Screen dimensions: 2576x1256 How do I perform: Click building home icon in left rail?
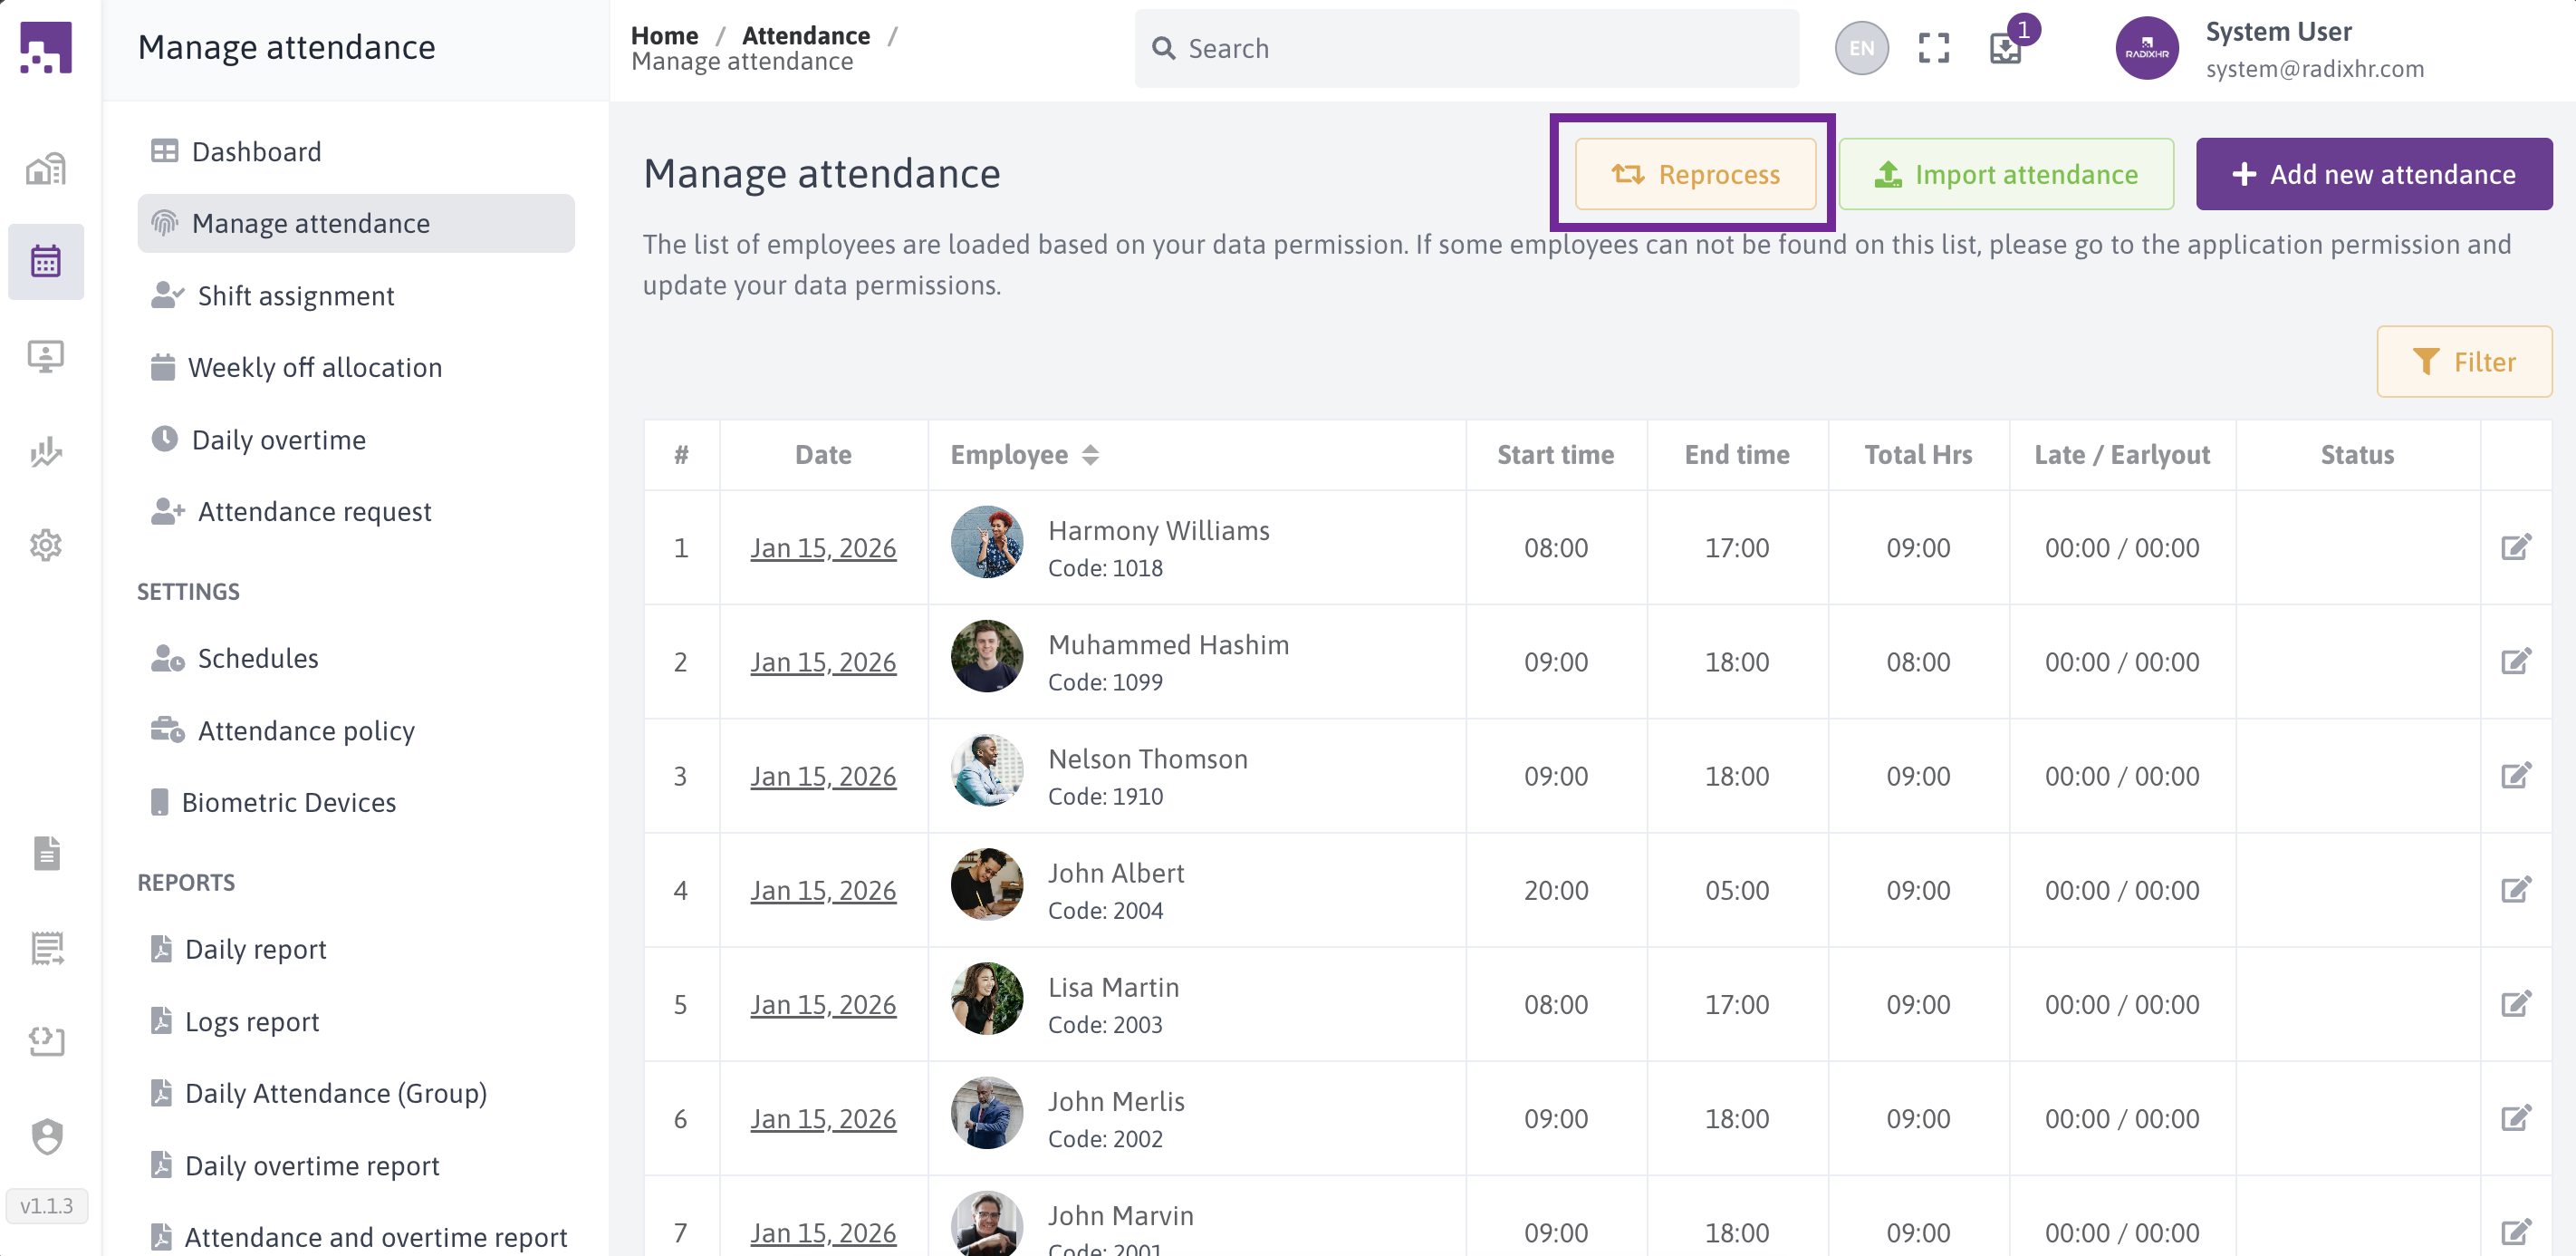46,169
